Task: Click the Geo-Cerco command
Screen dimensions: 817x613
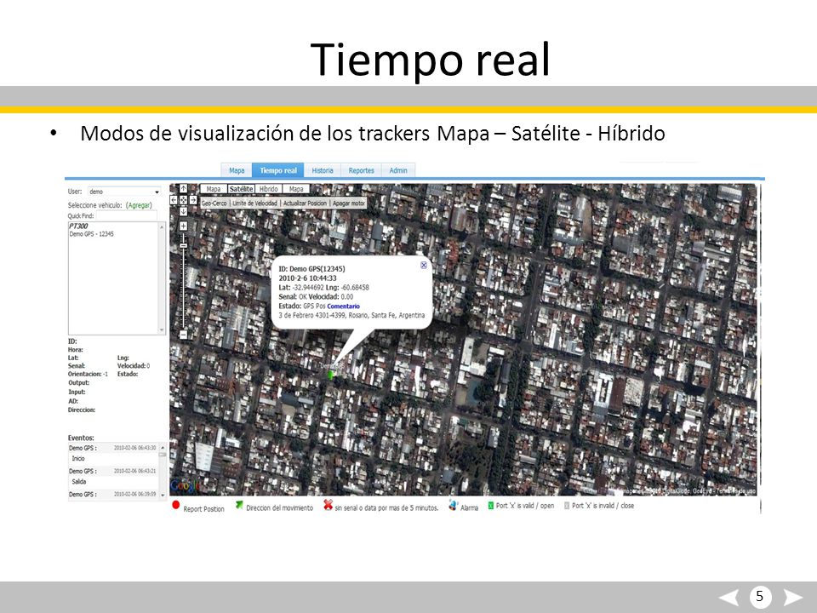Action: [214, 203]
